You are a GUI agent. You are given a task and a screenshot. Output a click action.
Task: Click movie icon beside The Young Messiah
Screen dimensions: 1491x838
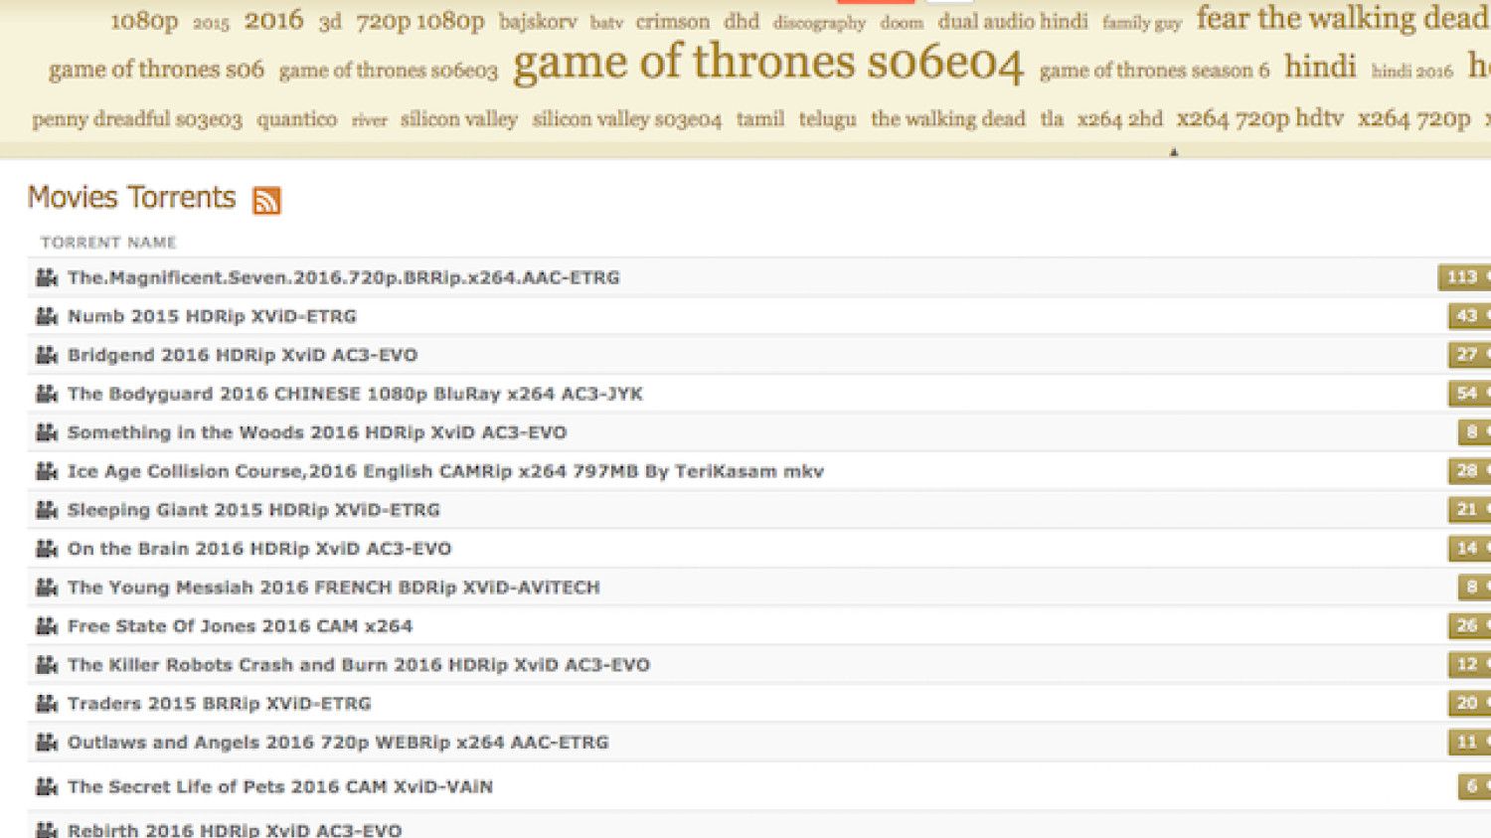(x=47, y=587)
